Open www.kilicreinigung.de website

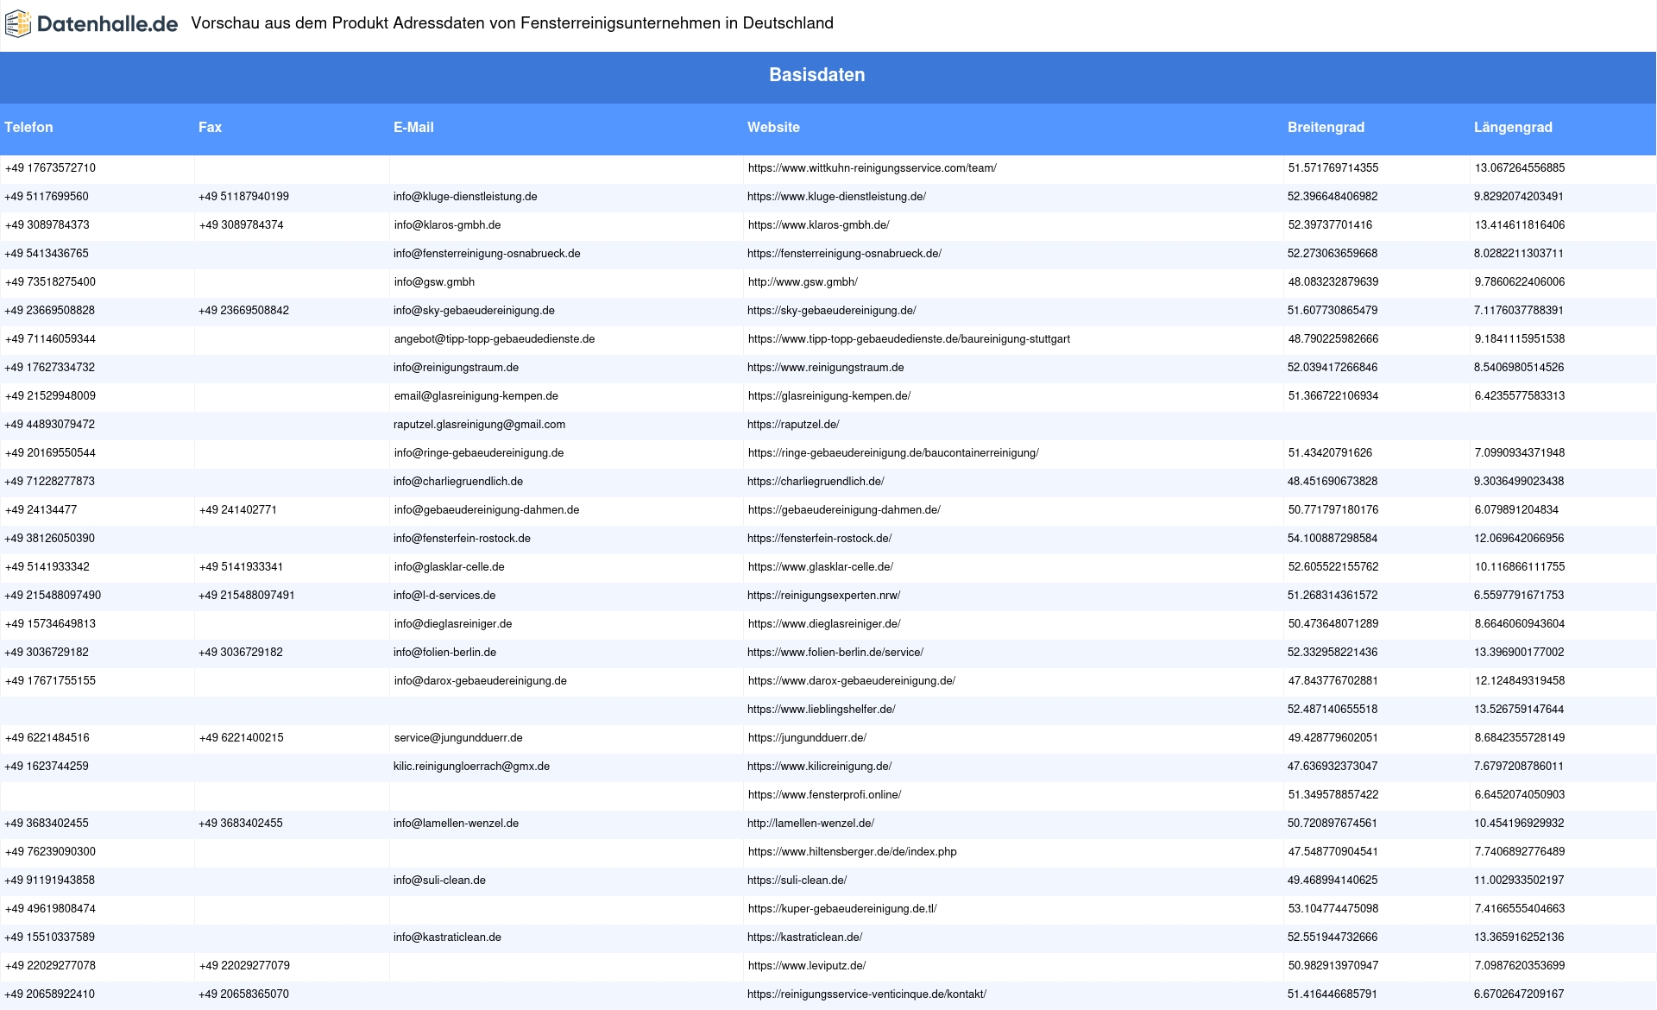[x=820, y=767]
